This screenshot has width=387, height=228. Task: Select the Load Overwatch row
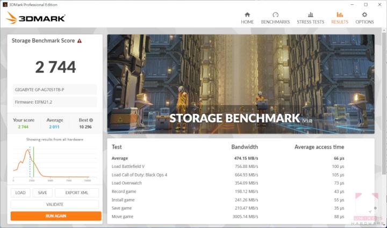click(x=228, y=183)
